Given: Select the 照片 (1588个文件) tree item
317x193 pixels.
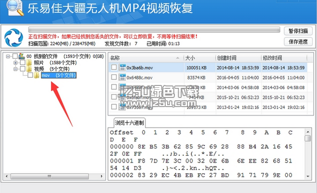Looking at the screenshot, I should pyautogui.click(x=55, y=63).
